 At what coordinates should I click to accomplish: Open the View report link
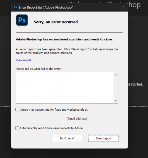point(23,60)
